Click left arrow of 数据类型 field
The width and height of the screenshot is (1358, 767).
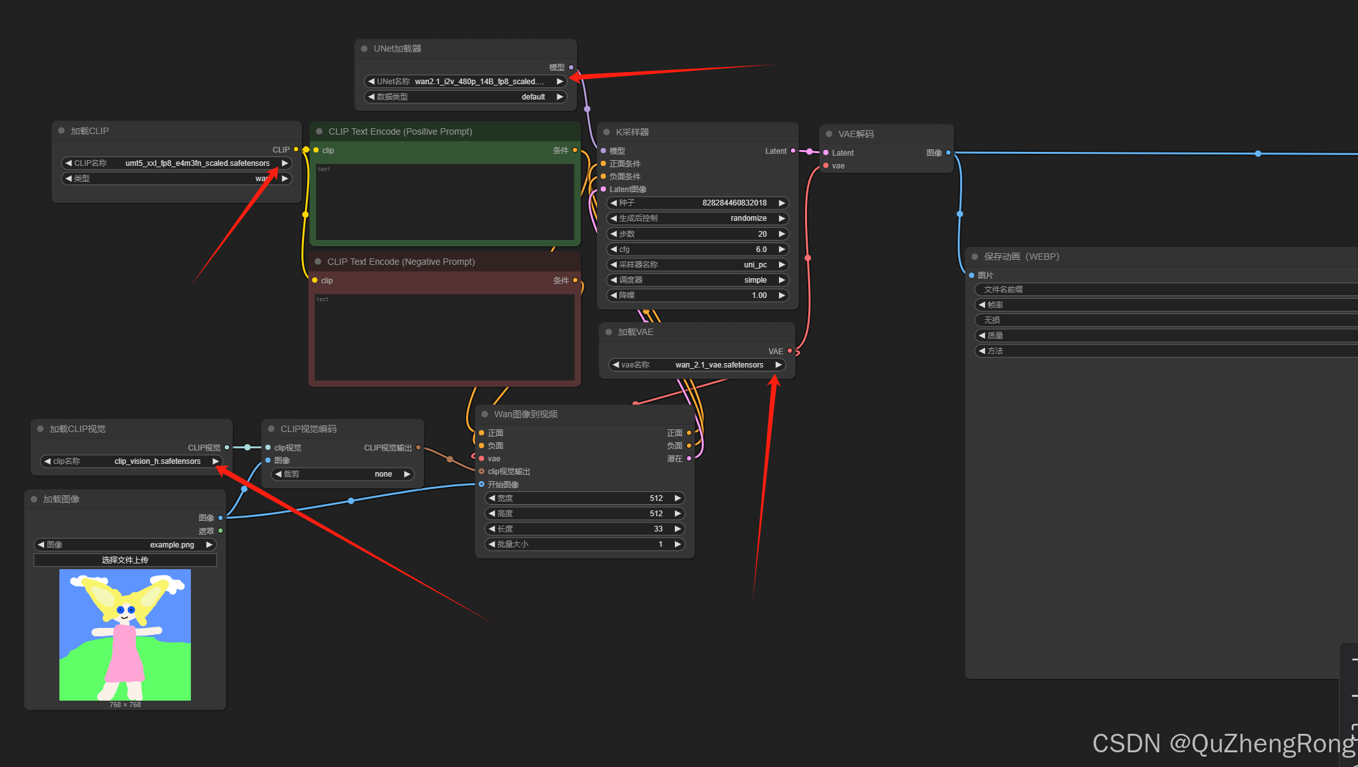point(372,97)
